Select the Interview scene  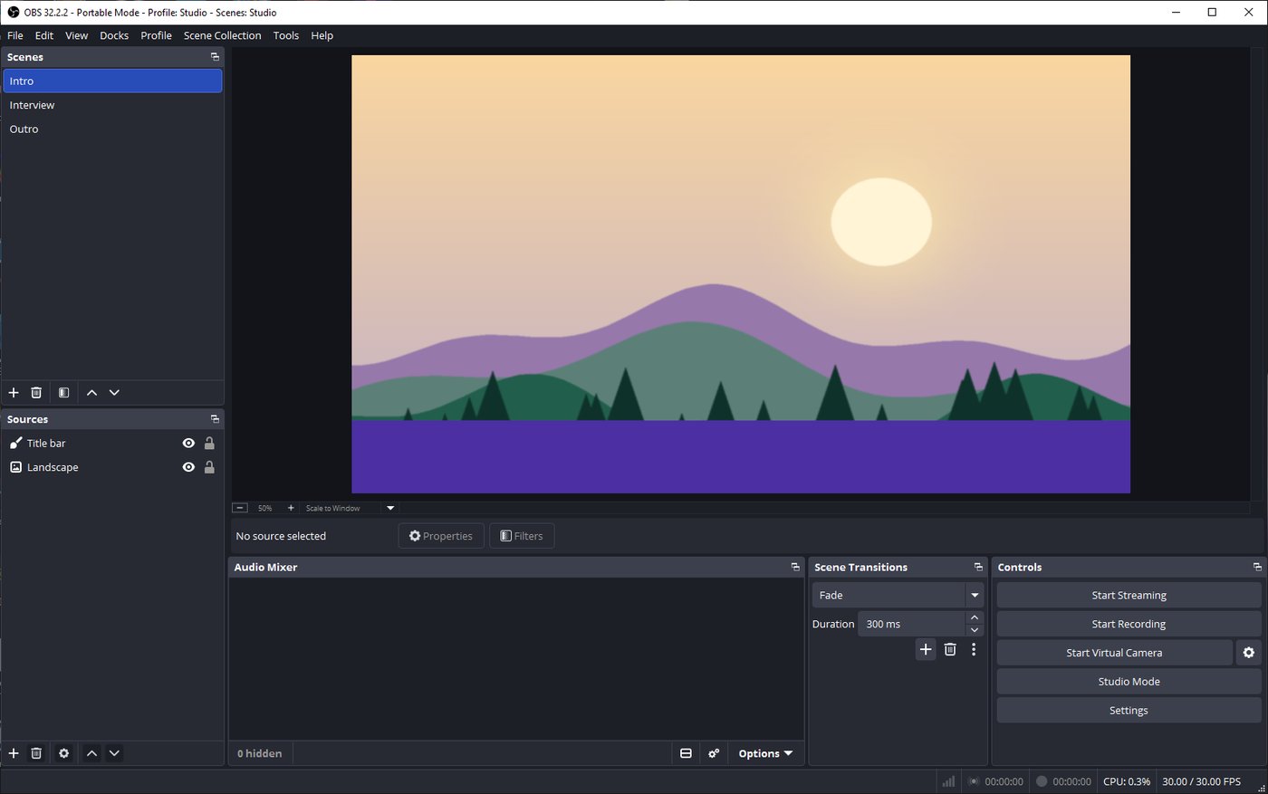[x=112, y=105]
